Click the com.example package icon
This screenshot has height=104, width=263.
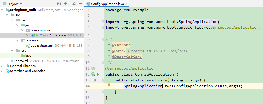point(28,30)
